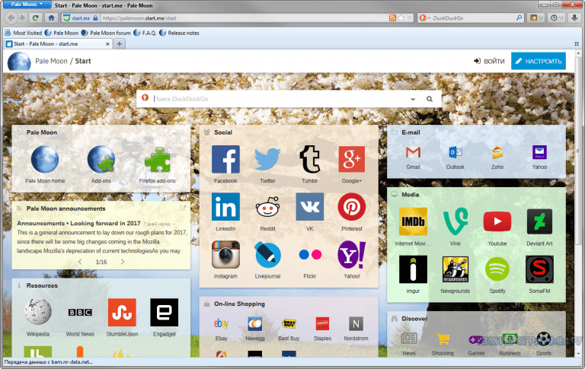Open the Pale Moon forum bookmark
Screen dimensions: 585x369
pyautogui.click(x=106, y=33)
